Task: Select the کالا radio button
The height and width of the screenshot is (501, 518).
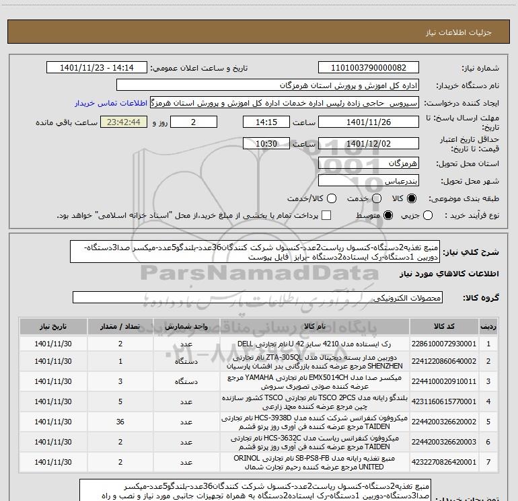Action: (412, 198)
